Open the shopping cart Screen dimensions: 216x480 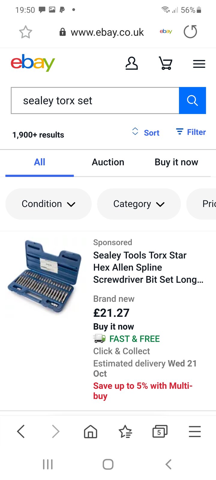coord(165,64)
